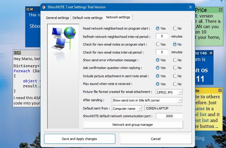Click the S icon on Hey Mario note
The height and width of the screenshot is (148, 226).
point(15,53)
